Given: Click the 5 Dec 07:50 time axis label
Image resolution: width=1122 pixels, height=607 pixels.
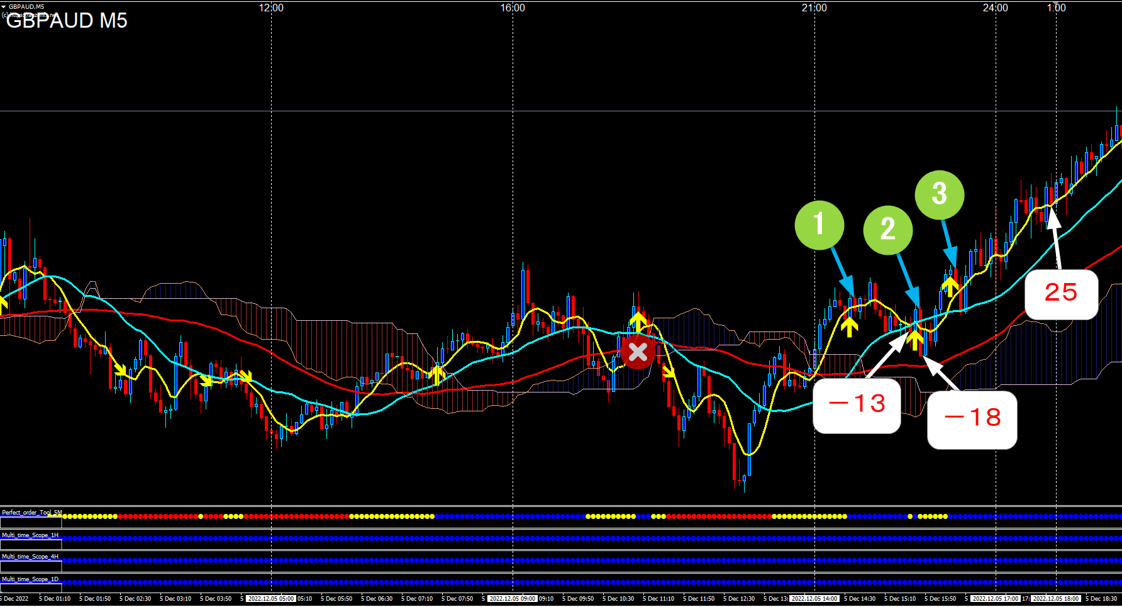Looking at the screenshot, I should click(457, 599).
